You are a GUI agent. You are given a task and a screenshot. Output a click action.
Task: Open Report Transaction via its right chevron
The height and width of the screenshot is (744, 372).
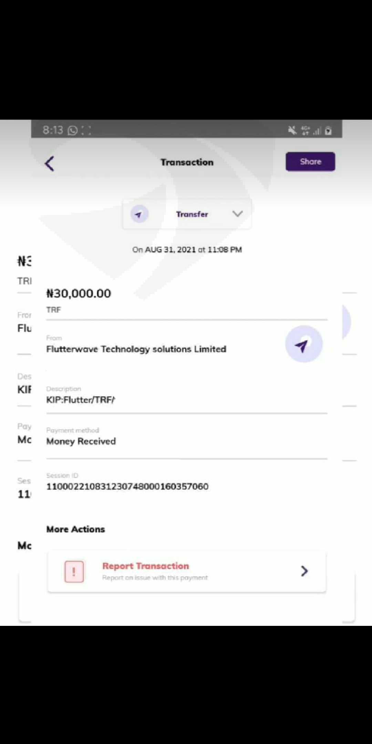click(304, 571)
